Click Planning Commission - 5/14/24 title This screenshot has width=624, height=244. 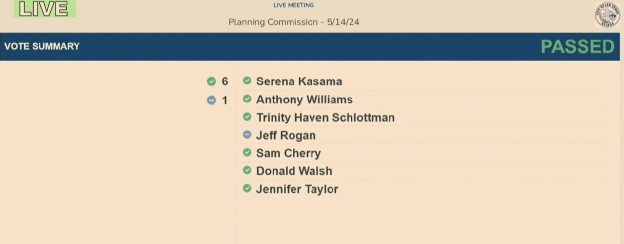click(x=293, y=22)
